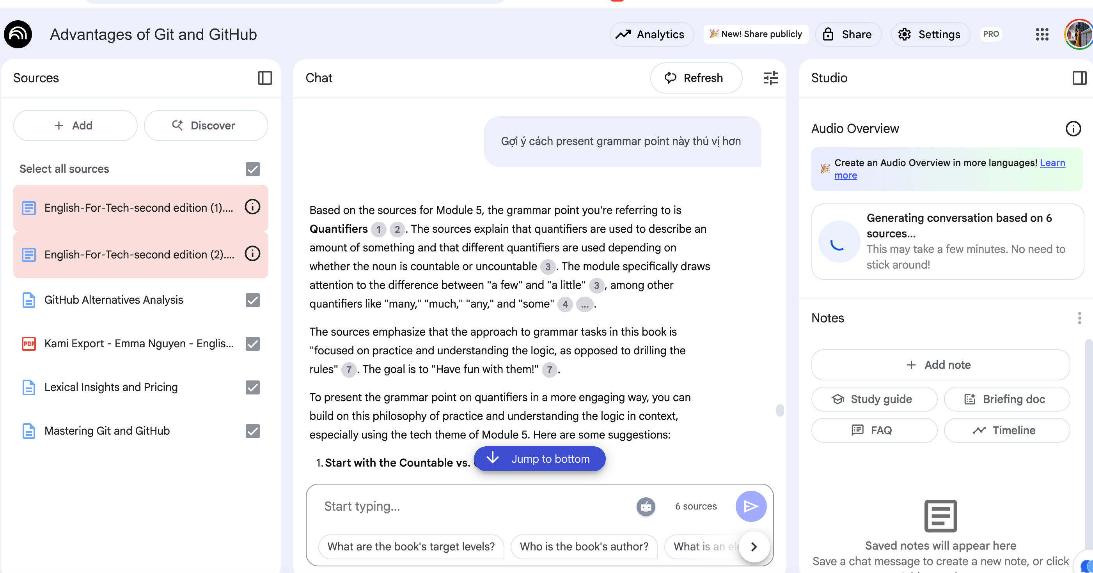1093x573 pixels.
Task: Click Audio Overview info icon
Action: point(1073,129)
